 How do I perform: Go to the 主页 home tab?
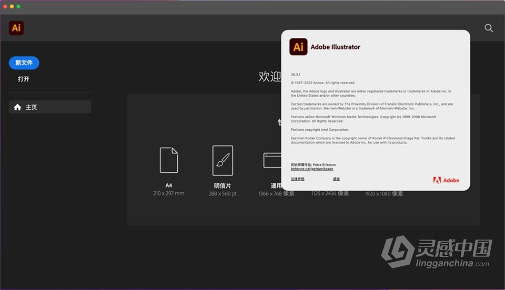point(50,107)
